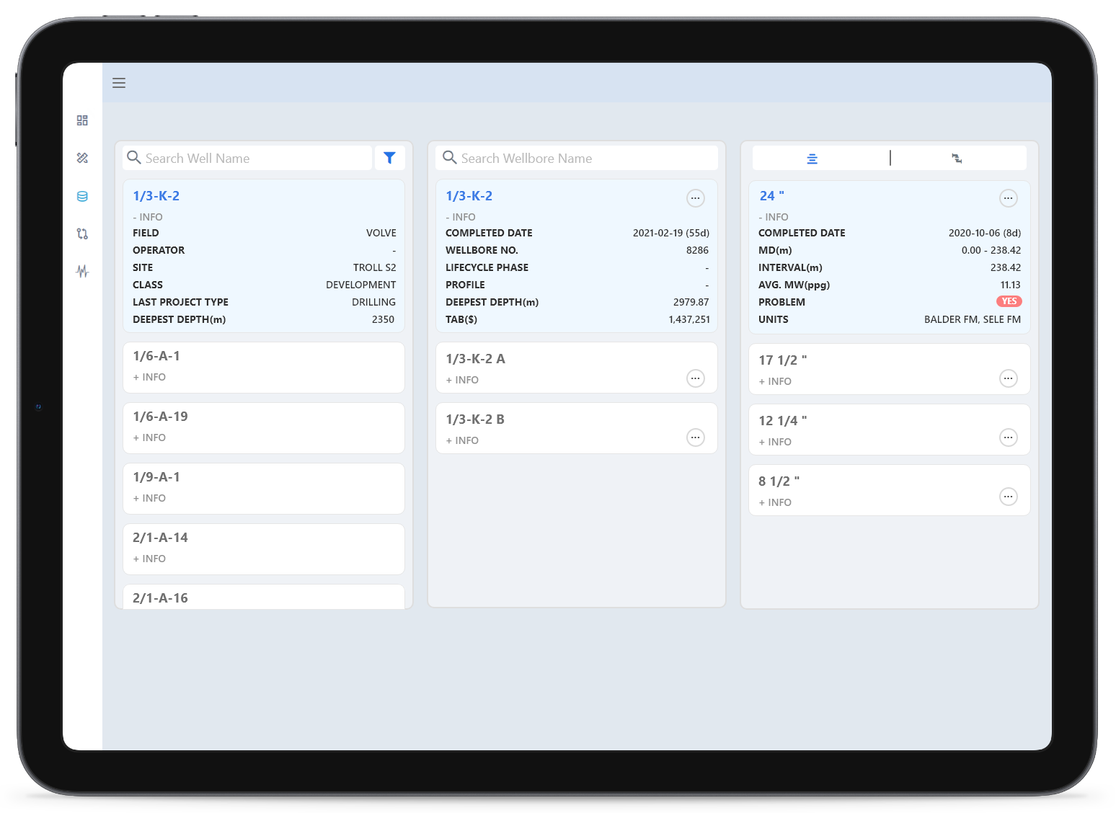
Task: Click the well filter funnel icon
Action: click(389, 158)
